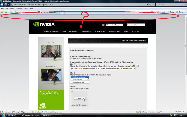Open a new blank tab
The height and width of the screenshot is (117, 187).
(63, 12)
